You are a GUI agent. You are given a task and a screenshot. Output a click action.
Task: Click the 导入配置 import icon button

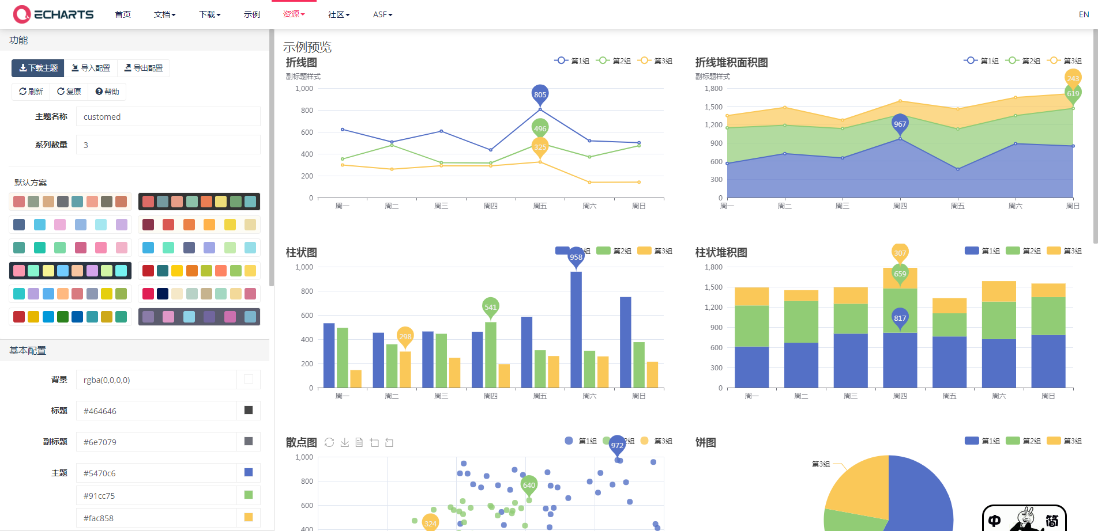(x=90, y=67)
